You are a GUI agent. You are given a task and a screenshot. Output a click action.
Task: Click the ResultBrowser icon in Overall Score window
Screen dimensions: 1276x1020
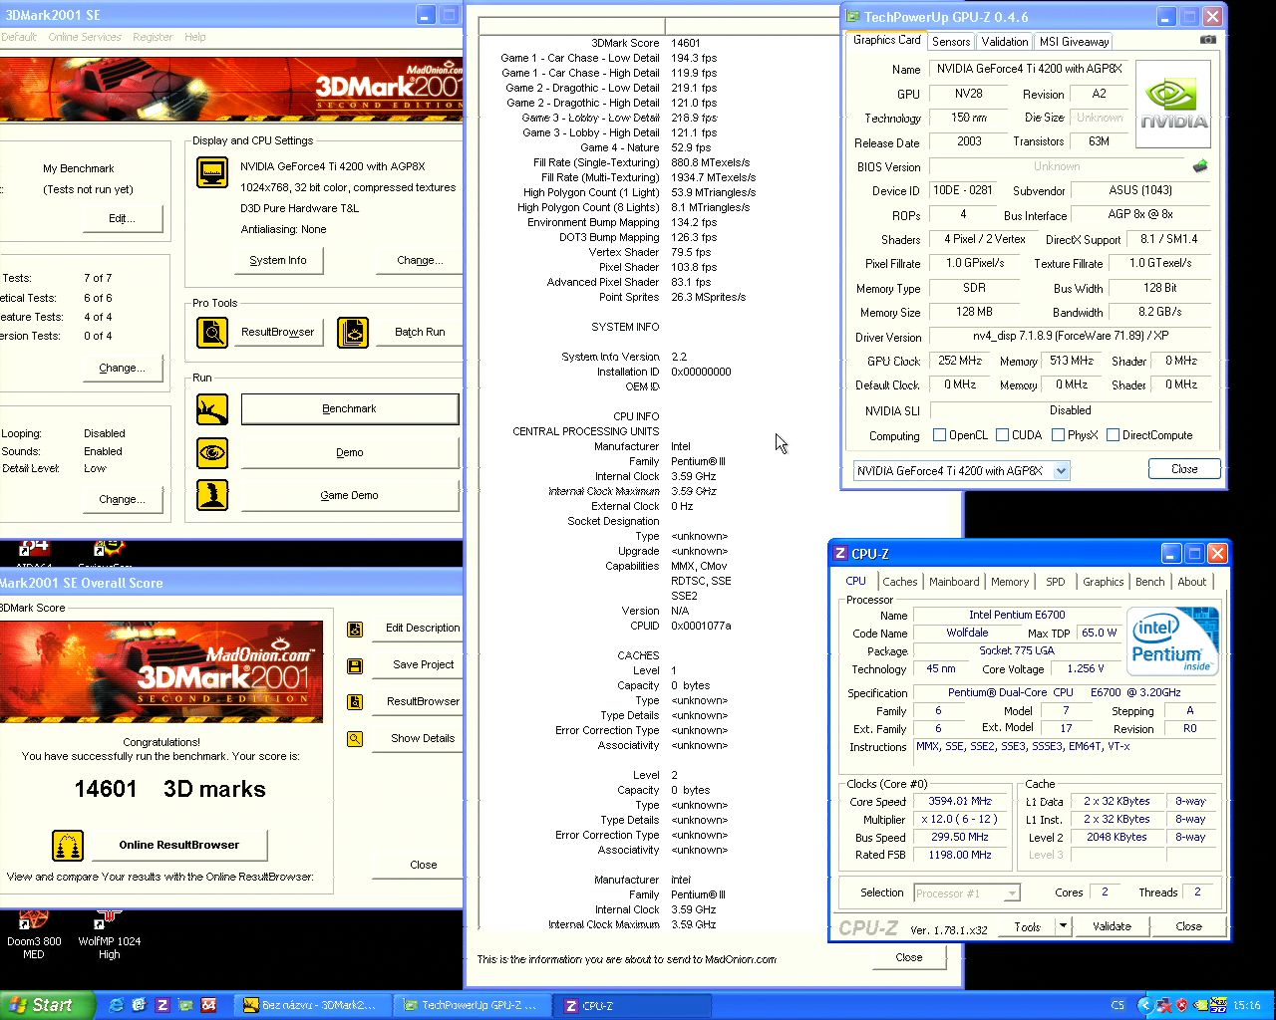(354, 702)
